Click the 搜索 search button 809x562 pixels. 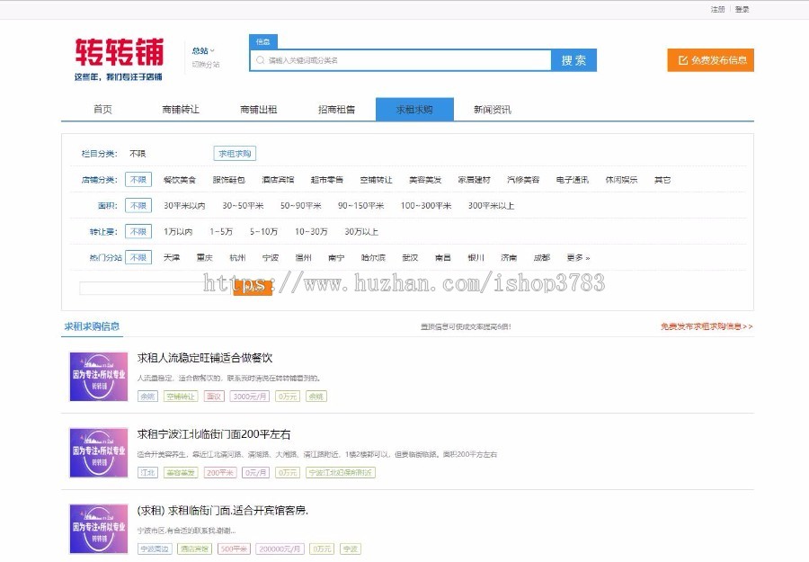(x=573, y=60)
